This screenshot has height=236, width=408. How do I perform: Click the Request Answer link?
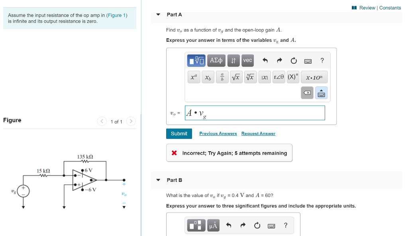[258, 133]
